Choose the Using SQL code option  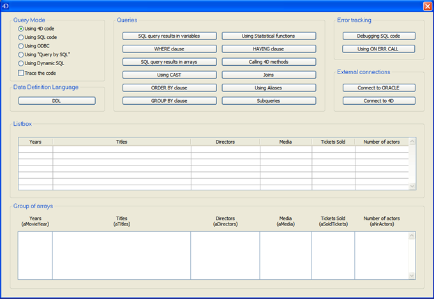coord(21,38)
